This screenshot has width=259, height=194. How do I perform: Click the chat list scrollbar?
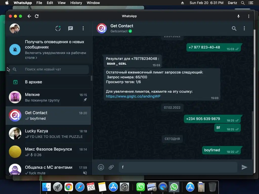pos(92,78)
